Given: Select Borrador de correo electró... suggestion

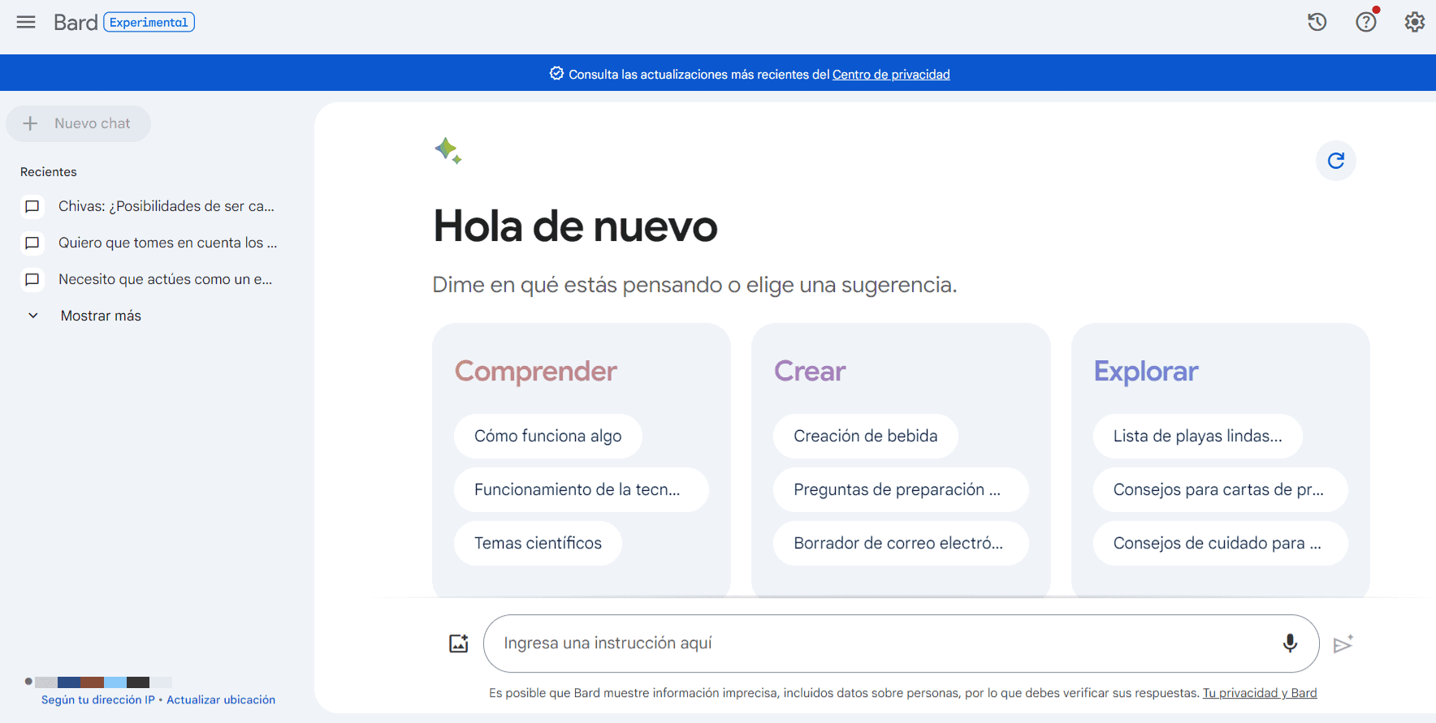Looking at the screenshot, I should [901, 544].
